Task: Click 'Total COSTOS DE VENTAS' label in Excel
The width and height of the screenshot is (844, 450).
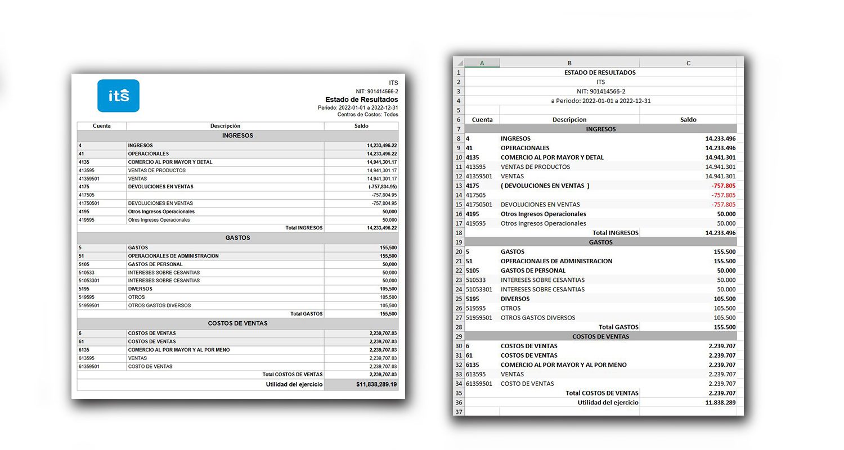Action: click(602, 393)
